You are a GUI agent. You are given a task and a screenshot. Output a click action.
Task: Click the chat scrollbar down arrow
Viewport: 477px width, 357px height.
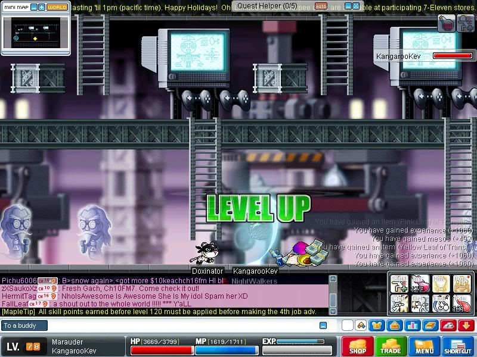[333, 311]
